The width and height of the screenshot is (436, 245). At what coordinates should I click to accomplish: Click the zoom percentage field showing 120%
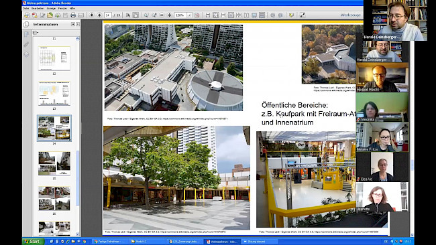(x=180, y=15)
